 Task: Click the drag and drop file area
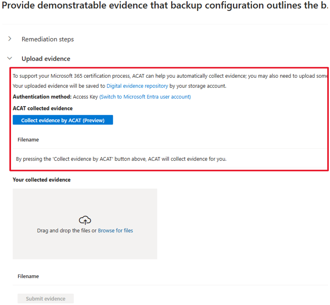click(x=85, y=224)
